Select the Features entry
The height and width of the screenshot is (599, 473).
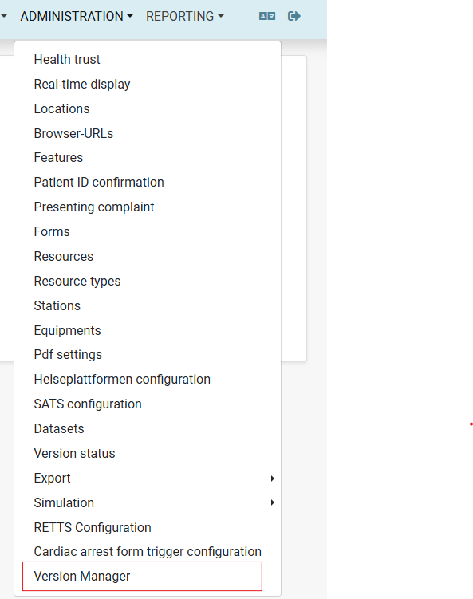coord(148,157)
